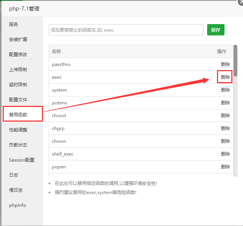
Task: Delete shell_exec from the list
Action: [225, 154]
